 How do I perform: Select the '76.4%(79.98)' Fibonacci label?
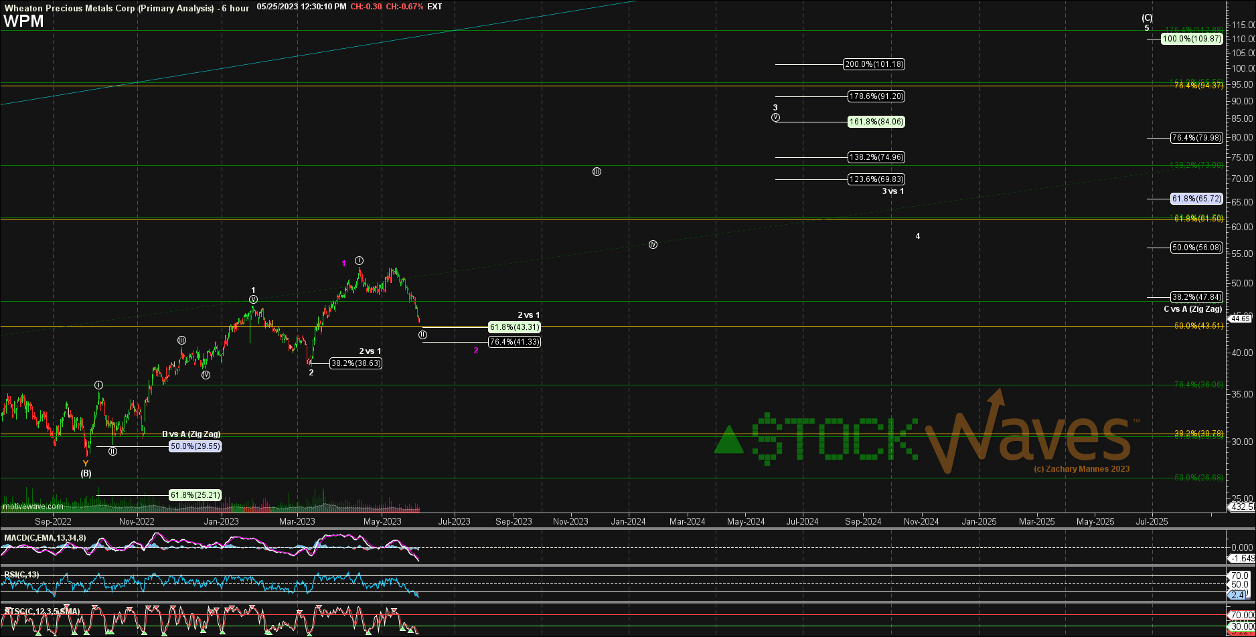point(1196,138)
